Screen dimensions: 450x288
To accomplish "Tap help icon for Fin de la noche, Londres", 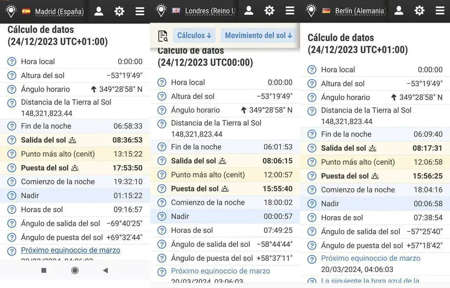I will (162, 147).
